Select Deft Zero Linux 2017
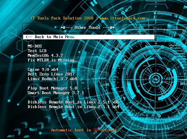The image size is (187, 139). (x=51, y=74)
